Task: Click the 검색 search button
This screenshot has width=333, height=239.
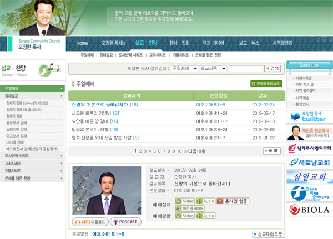Action: [273, 68]
